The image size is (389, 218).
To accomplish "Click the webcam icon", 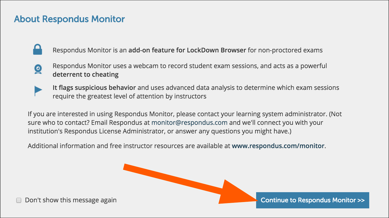I will (x=38, y=69).
